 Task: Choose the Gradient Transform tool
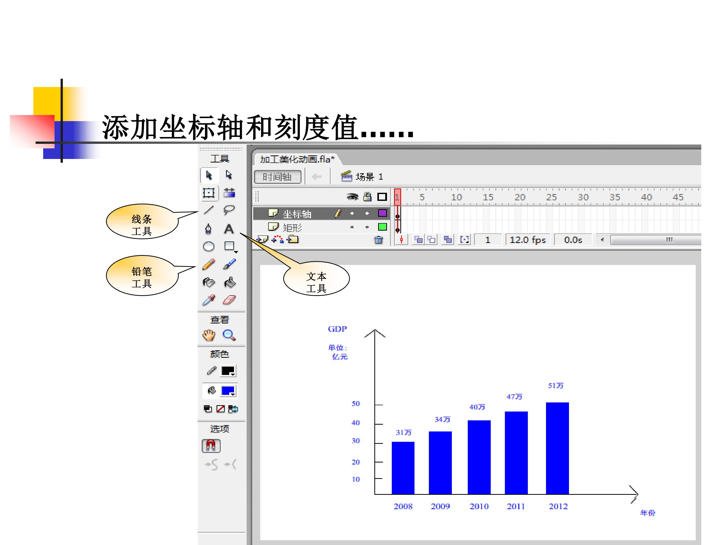pyautogui.click(x=229, y=193)
